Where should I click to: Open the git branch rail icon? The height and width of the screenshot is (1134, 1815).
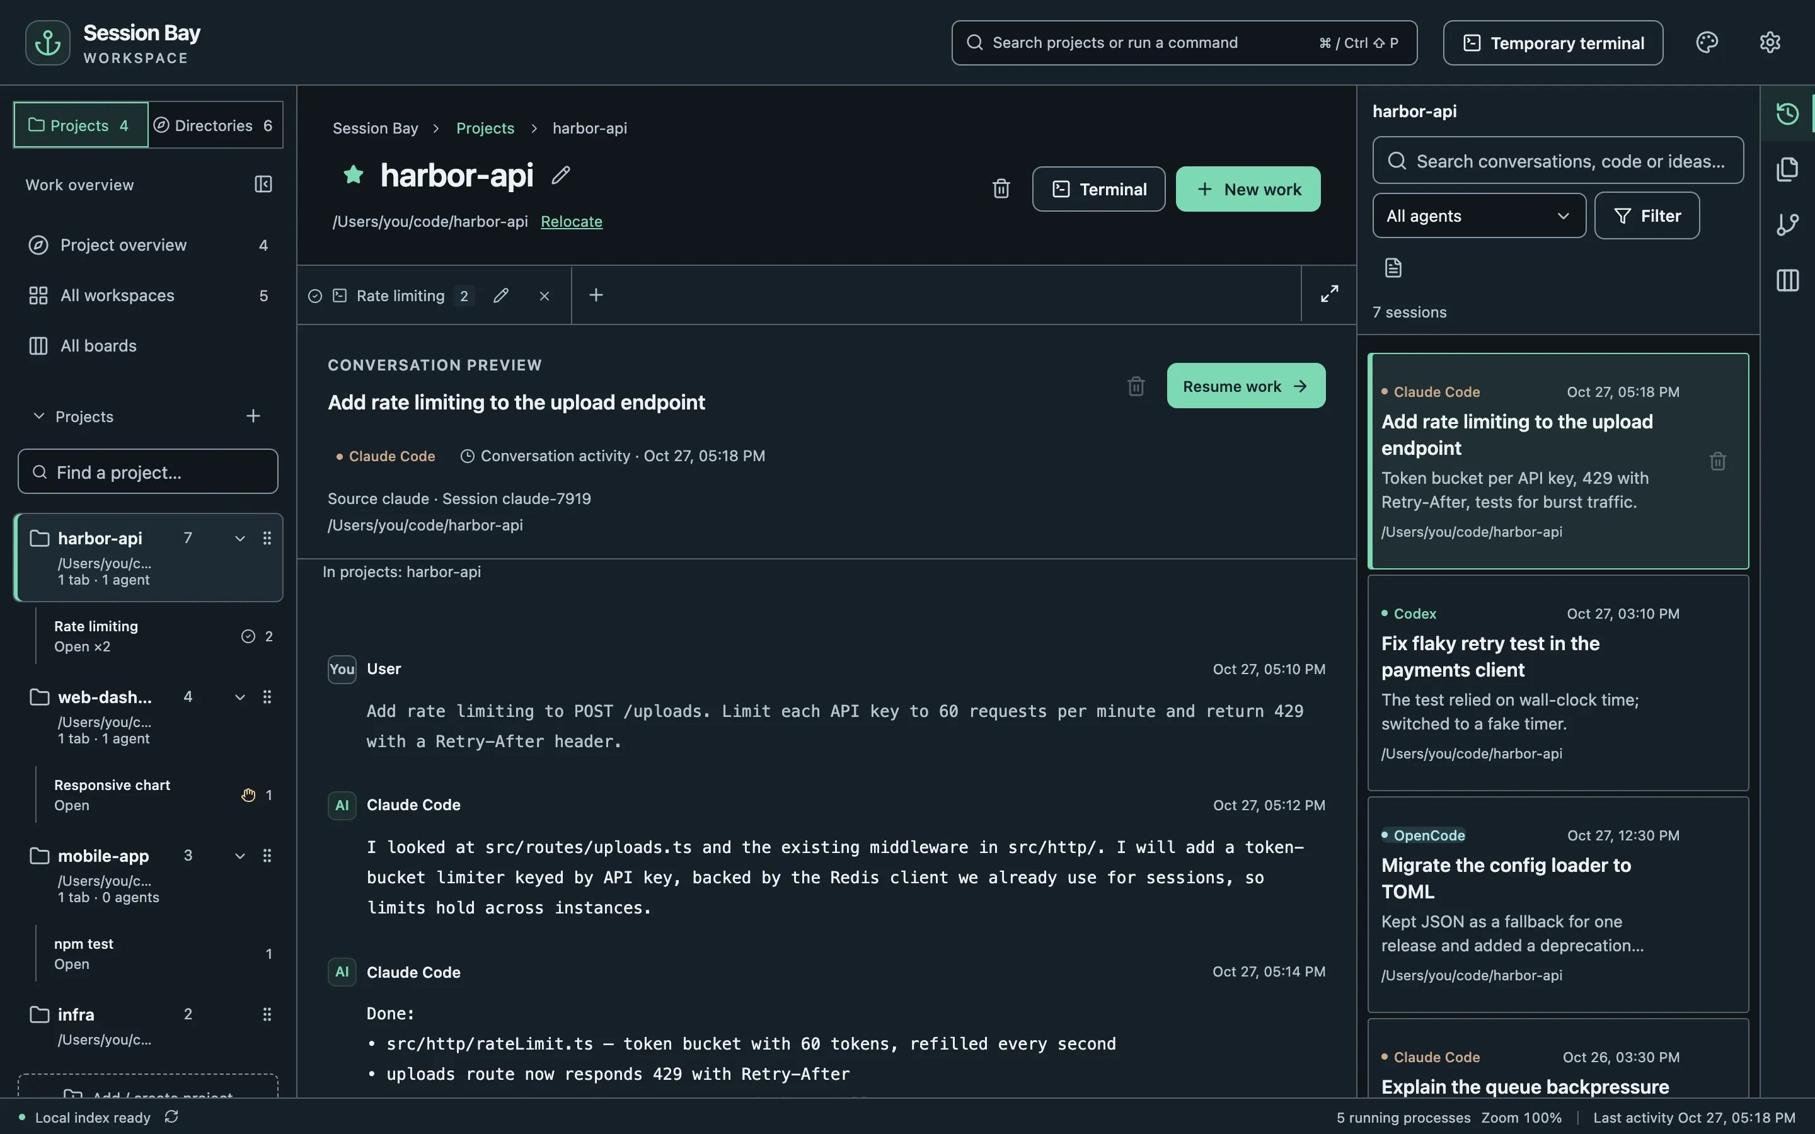tap(1787, 225)
